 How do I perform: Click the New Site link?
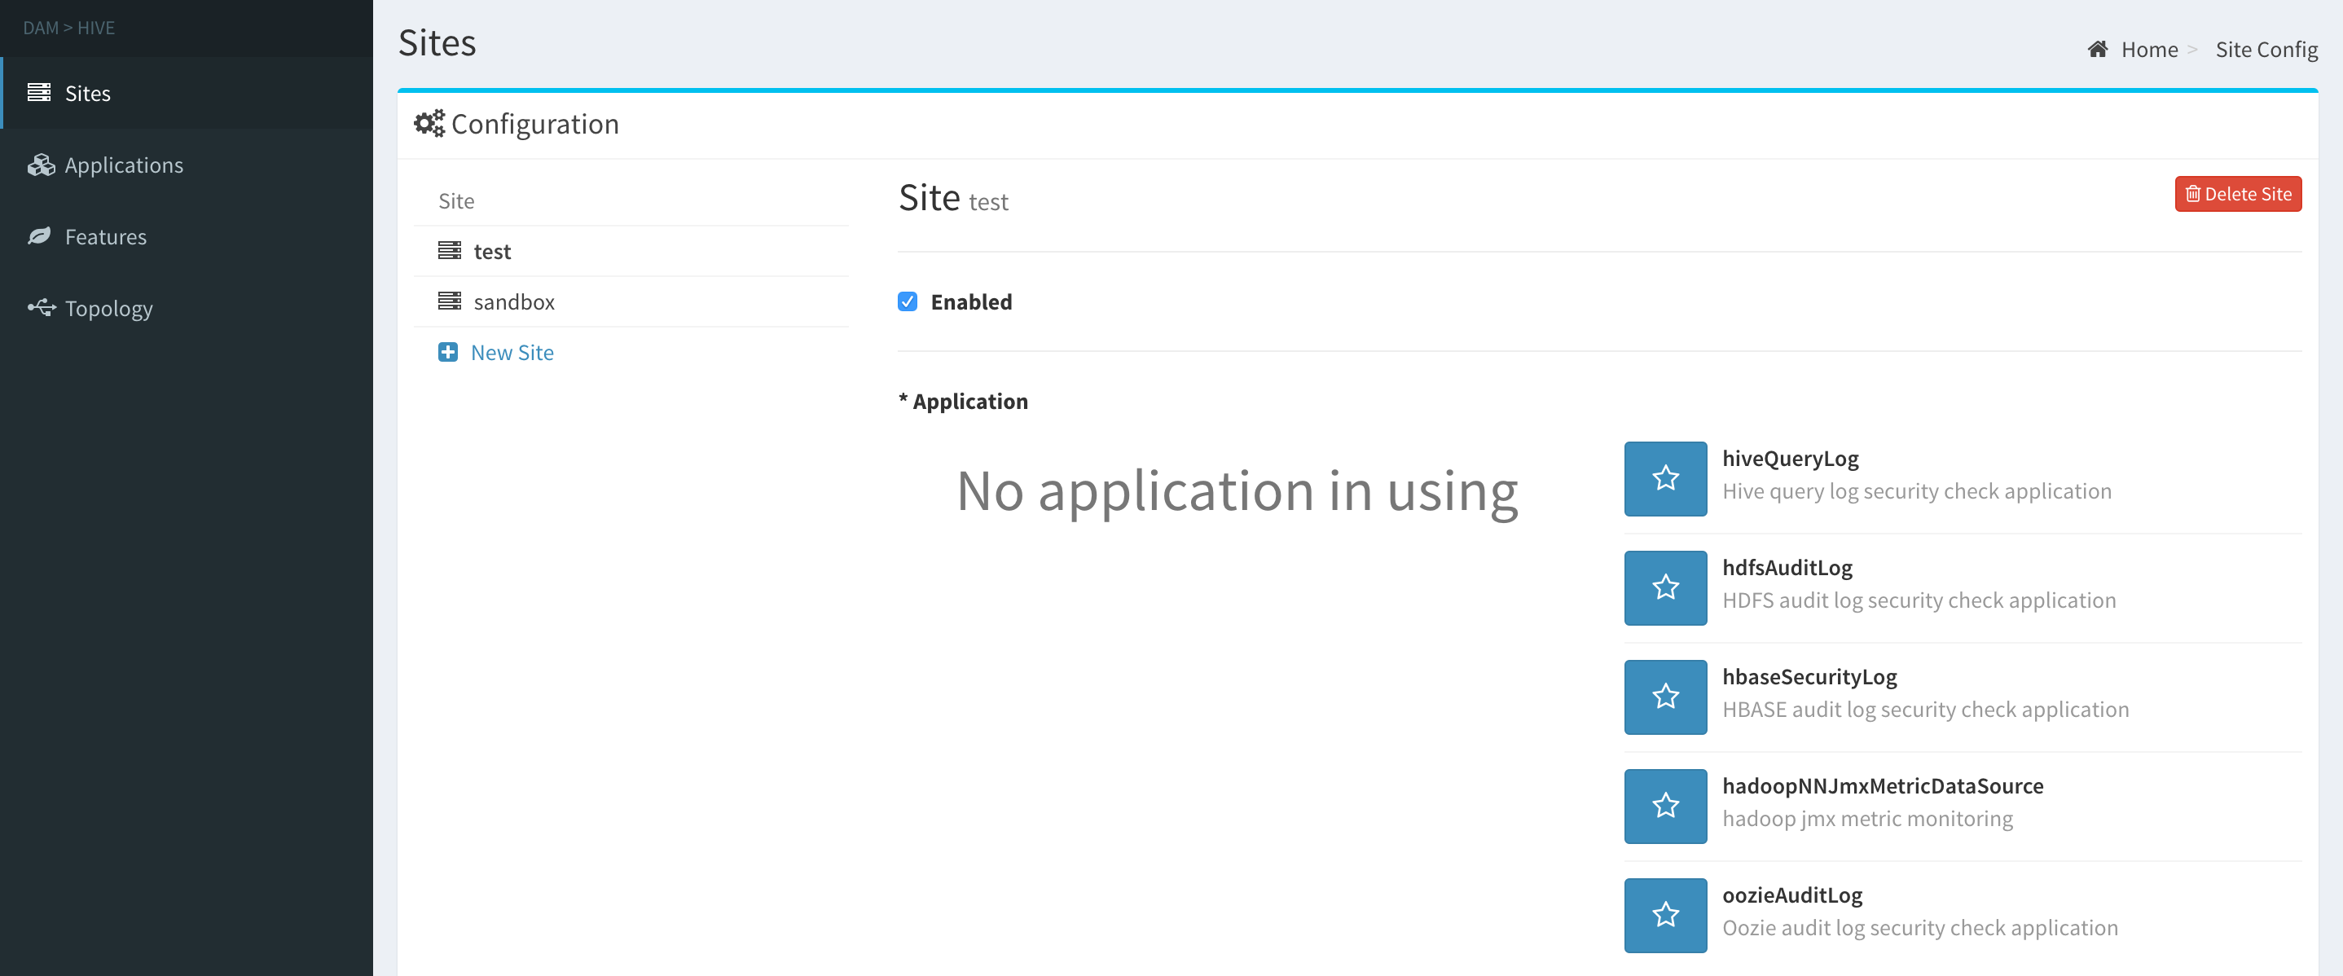click(x=512, y=353)
